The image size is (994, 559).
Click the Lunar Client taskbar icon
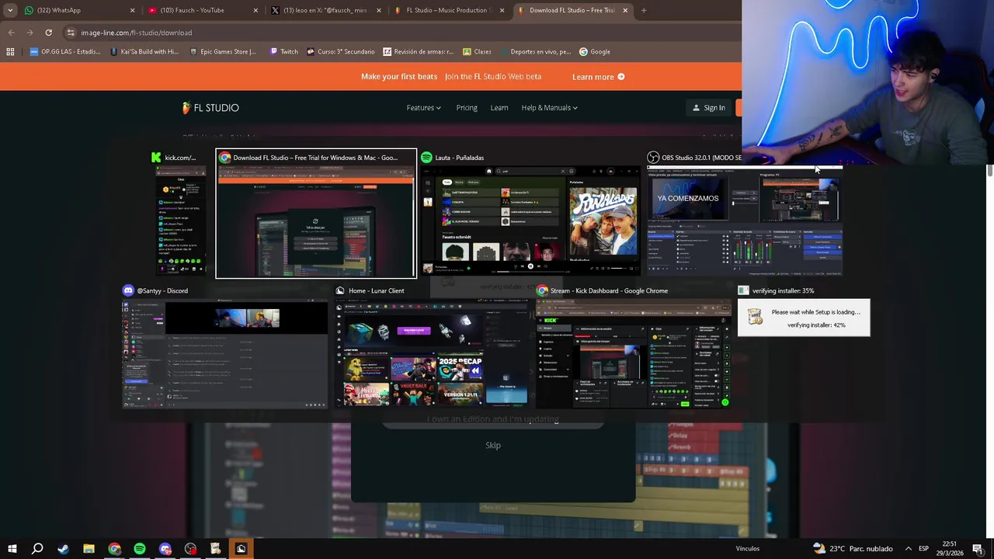click(241, 549)
